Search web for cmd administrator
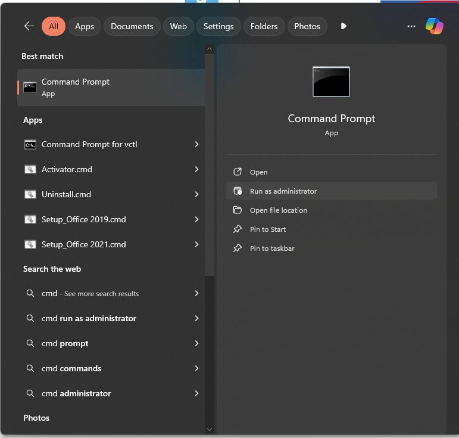459x438 pixels. [x=111, y=393]
